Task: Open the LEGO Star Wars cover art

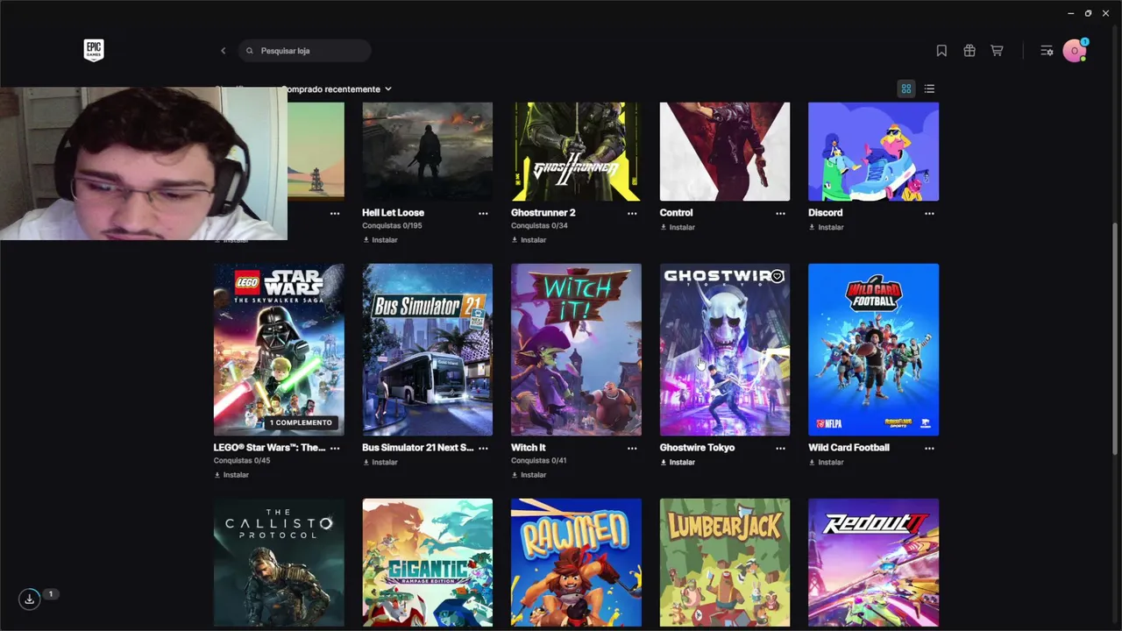Action: pos(279,350)
